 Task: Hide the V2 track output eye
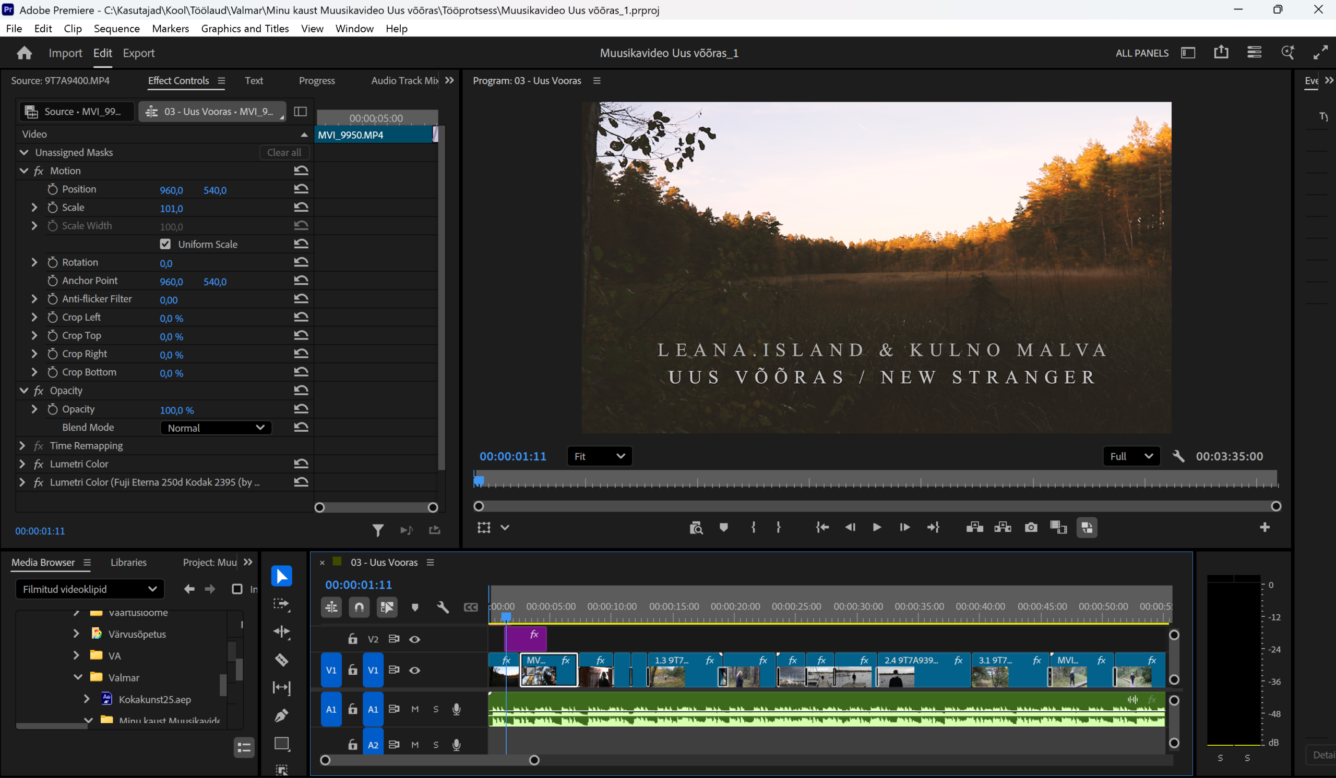click(414, 639)
